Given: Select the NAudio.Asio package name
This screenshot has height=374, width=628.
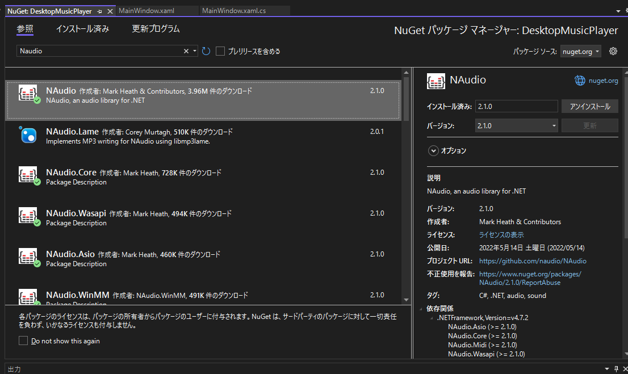Looking at the screenshot, I should tap(70, 254).
